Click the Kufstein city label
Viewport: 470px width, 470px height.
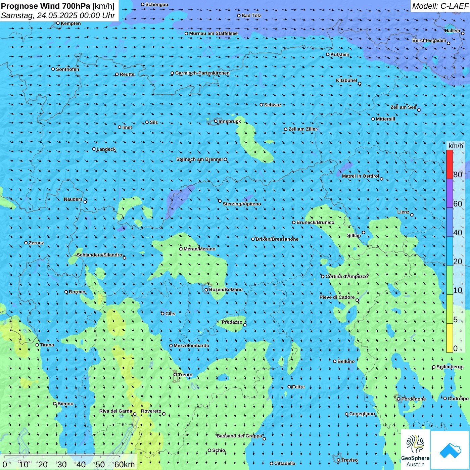pos(340,54)
